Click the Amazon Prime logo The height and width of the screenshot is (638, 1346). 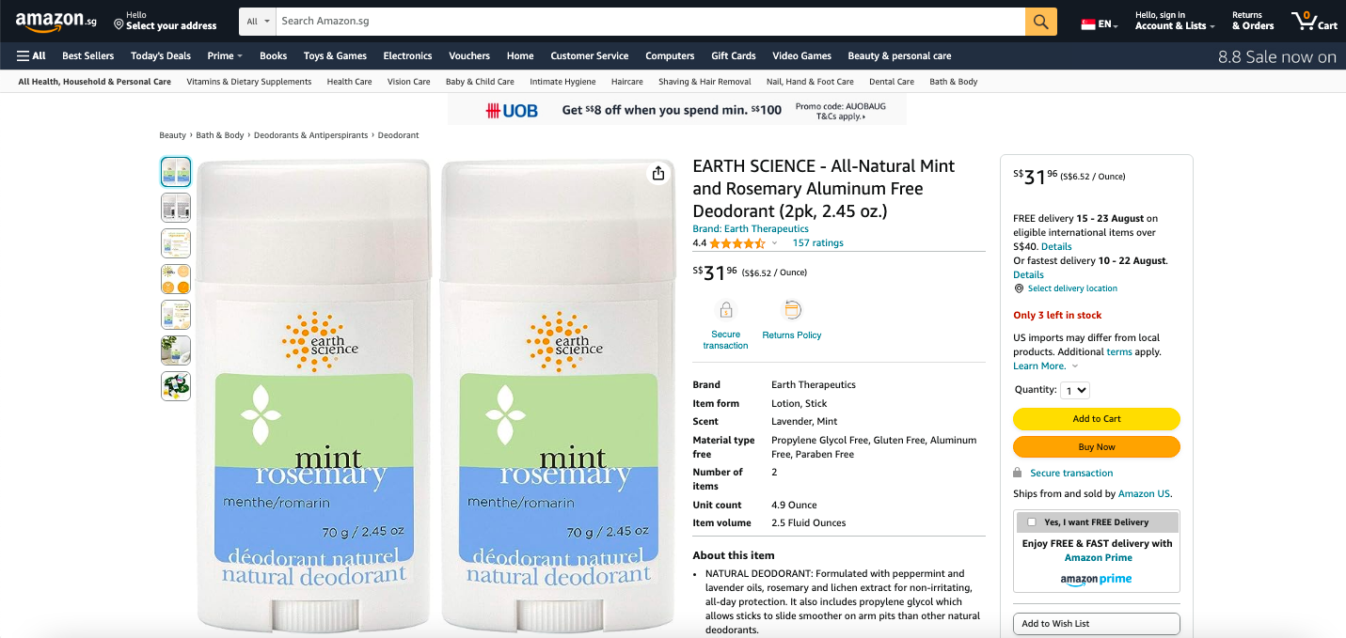coord(1096,580)
